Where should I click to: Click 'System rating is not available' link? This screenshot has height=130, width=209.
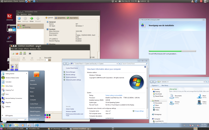coord(114,95)
